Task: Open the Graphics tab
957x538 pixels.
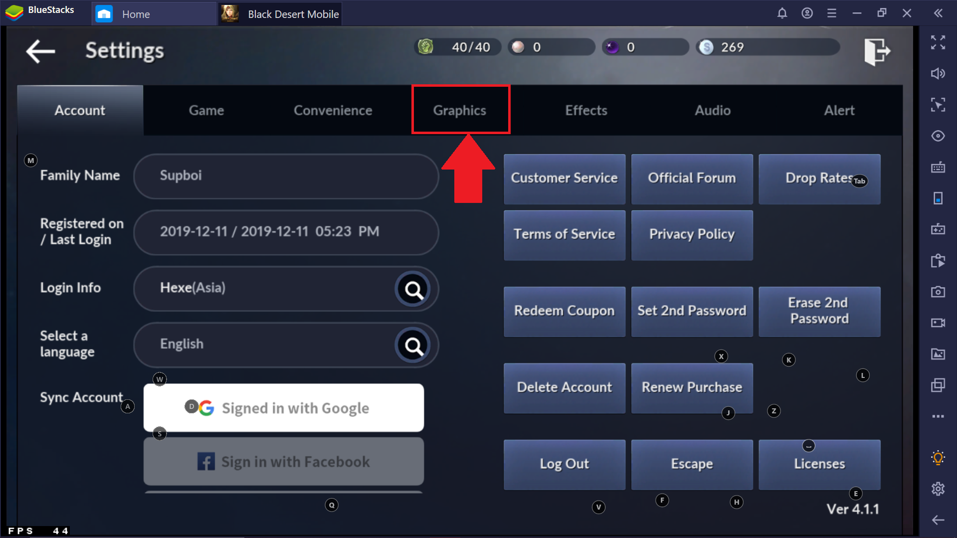Action: point(460,110)
